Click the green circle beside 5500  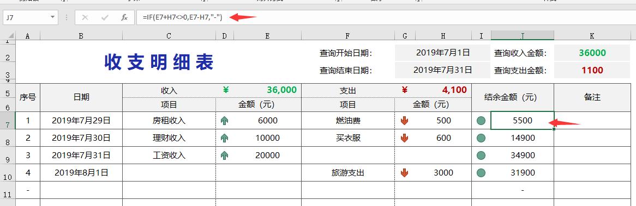click(481, 120)
